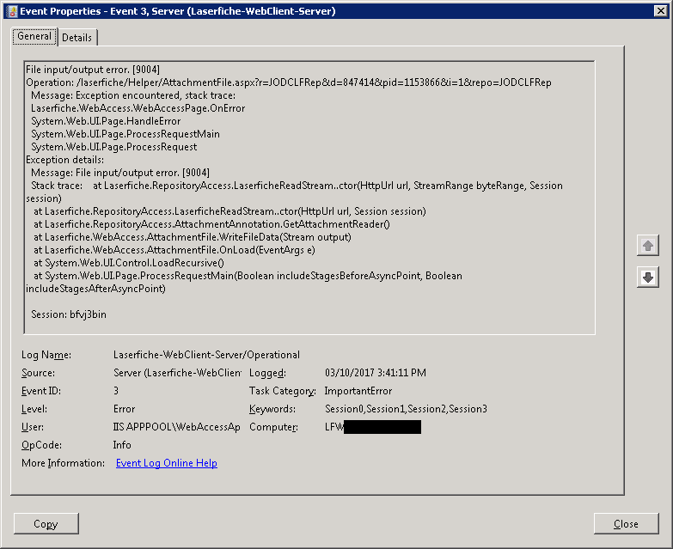Click the 'More Information:' label
The height and width of the screenshot is (549, 673).
tap(63, 463)
